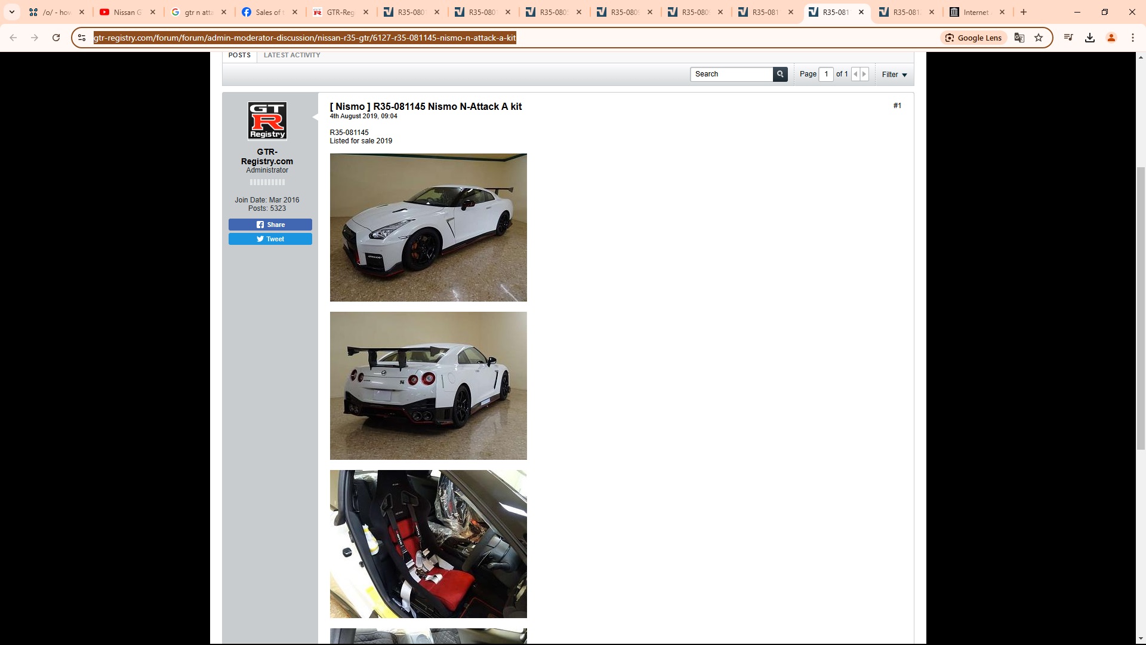1146x645 pixels.
Task: Close the Facebook 'Sales of' tab
Action: tap(295, 12)
